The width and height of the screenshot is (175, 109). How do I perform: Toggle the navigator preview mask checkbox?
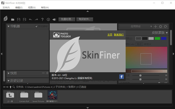(36, 26)
